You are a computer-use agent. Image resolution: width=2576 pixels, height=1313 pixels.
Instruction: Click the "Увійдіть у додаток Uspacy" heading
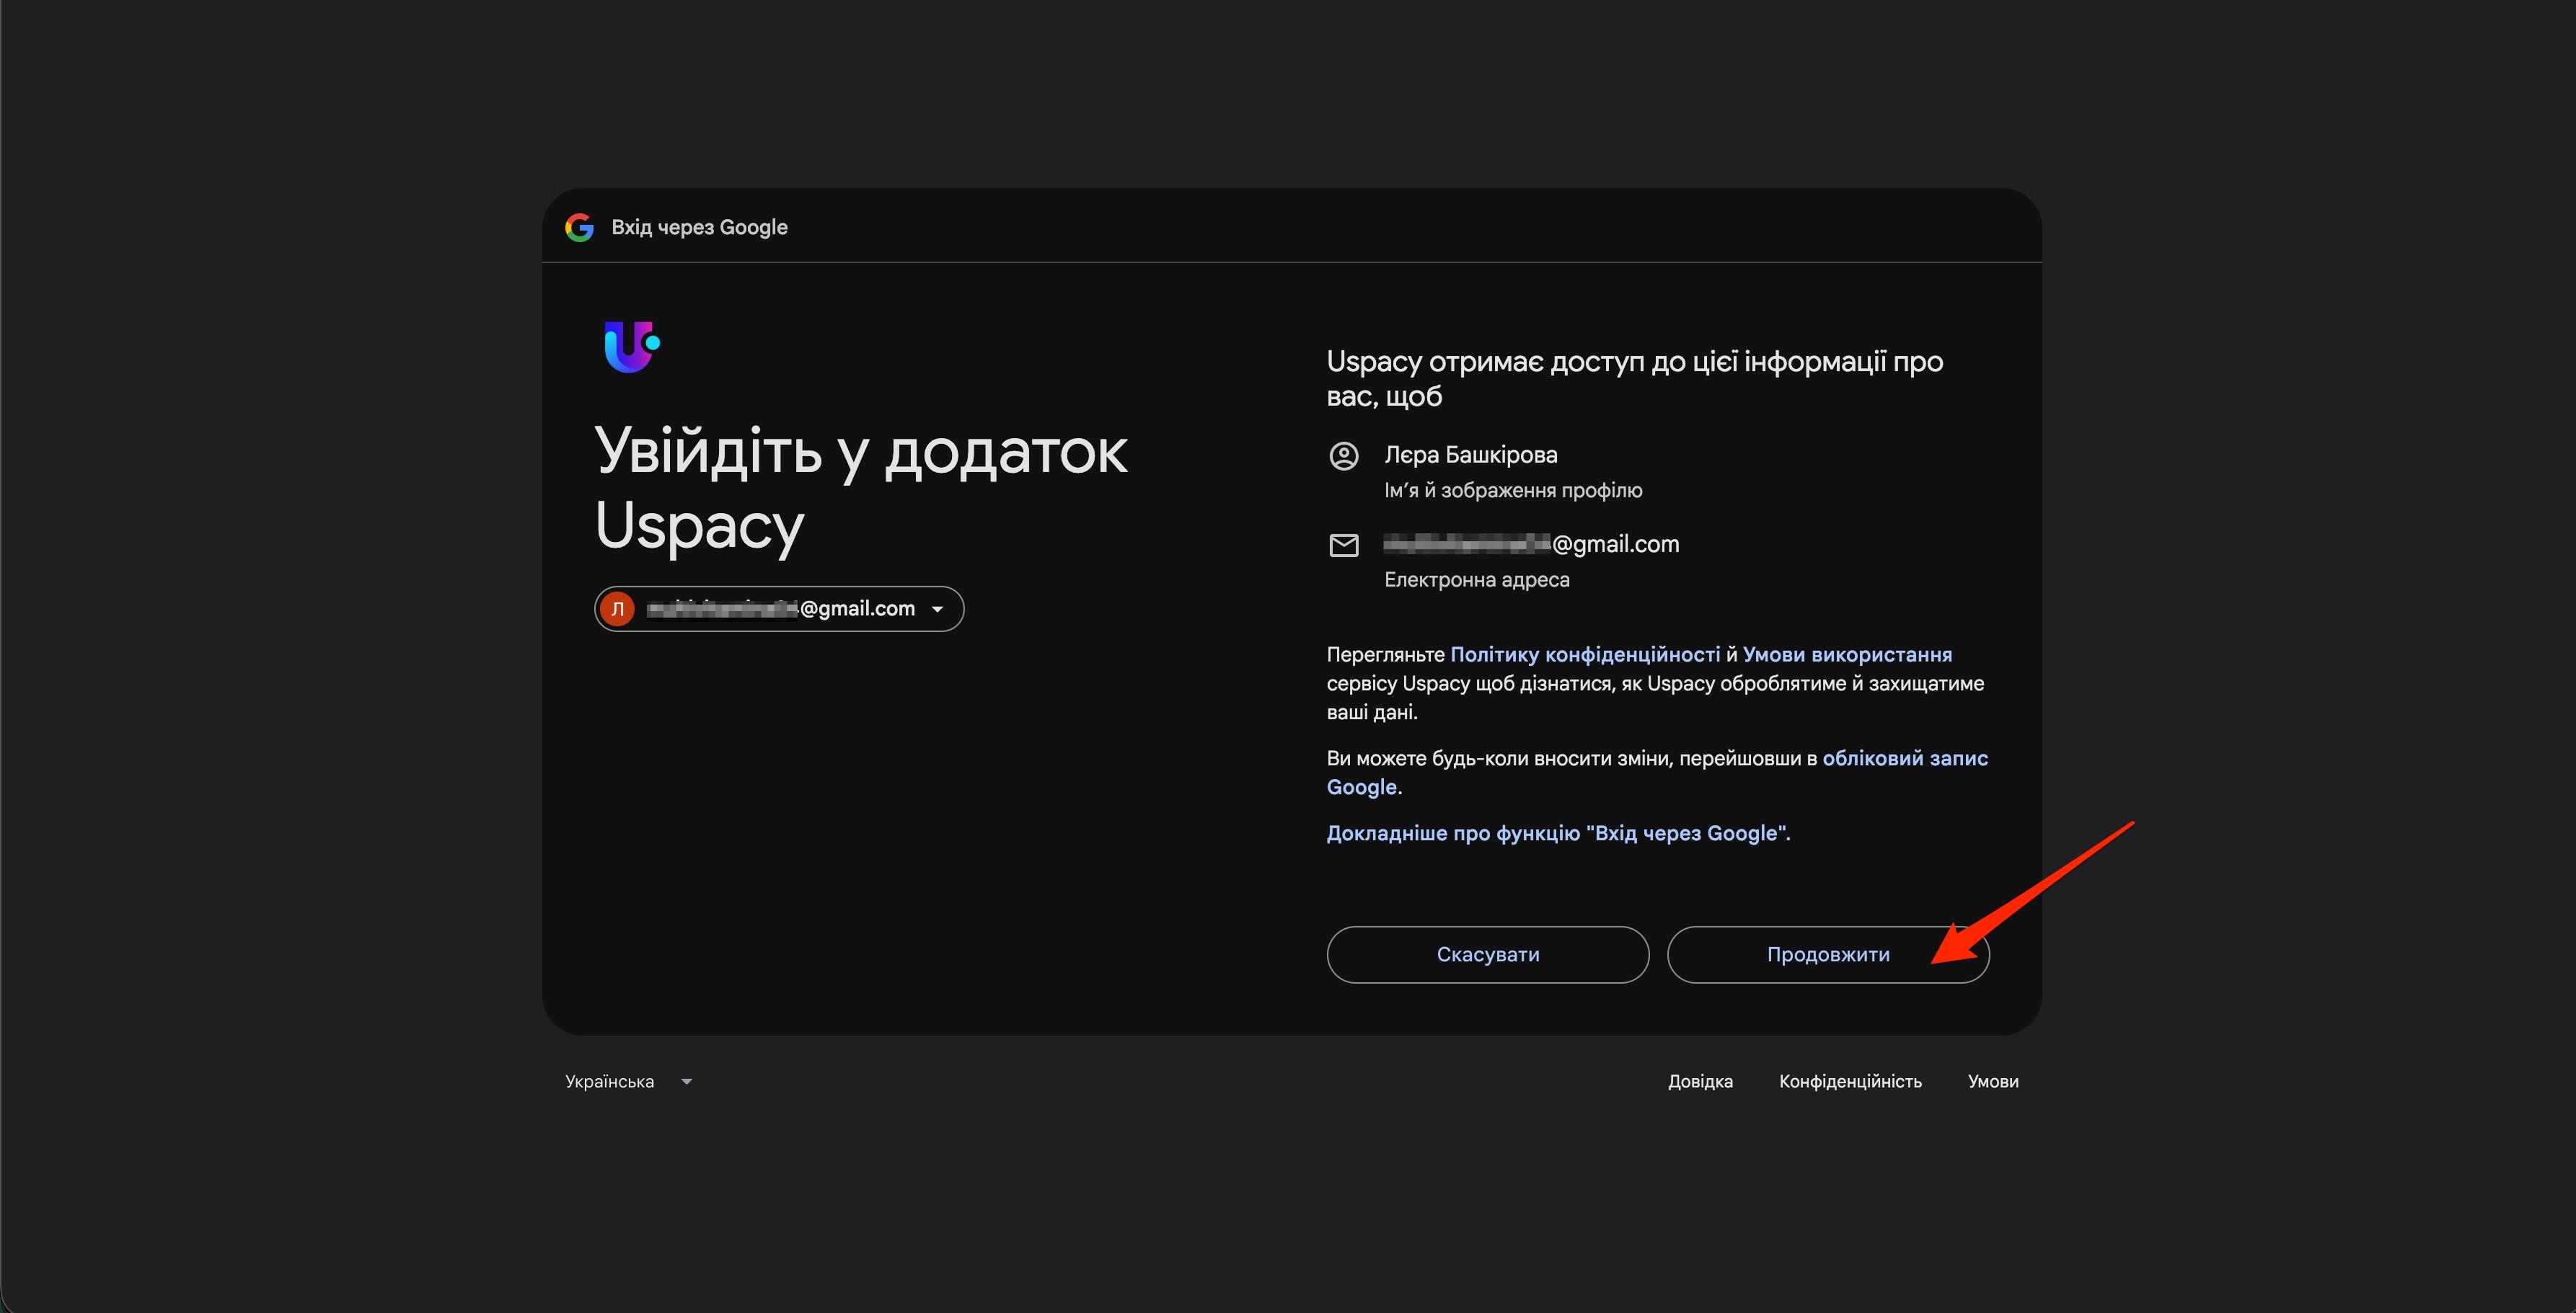click(x=861, y=489)
